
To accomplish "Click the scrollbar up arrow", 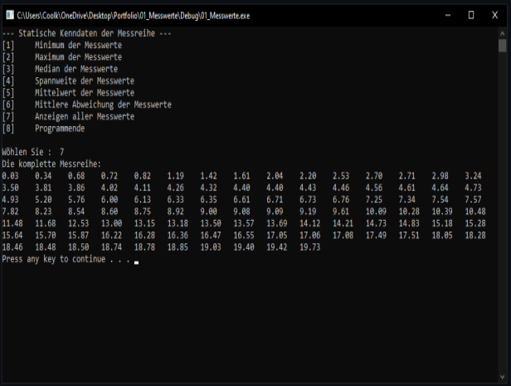I will coord(503,33).
